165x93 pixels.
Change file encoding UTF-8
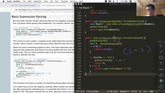tap(134, 91)
